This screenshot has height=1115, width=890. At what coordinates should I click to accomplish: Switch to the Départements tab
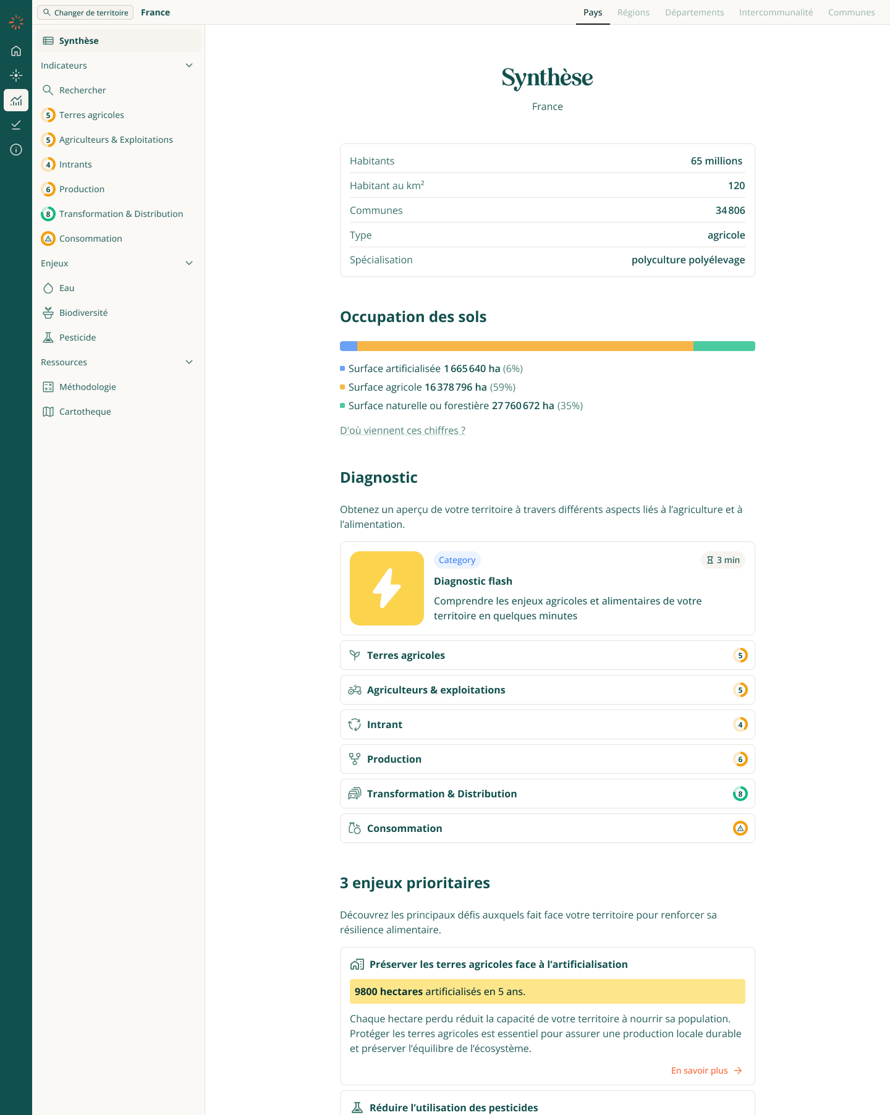(694, 12)
